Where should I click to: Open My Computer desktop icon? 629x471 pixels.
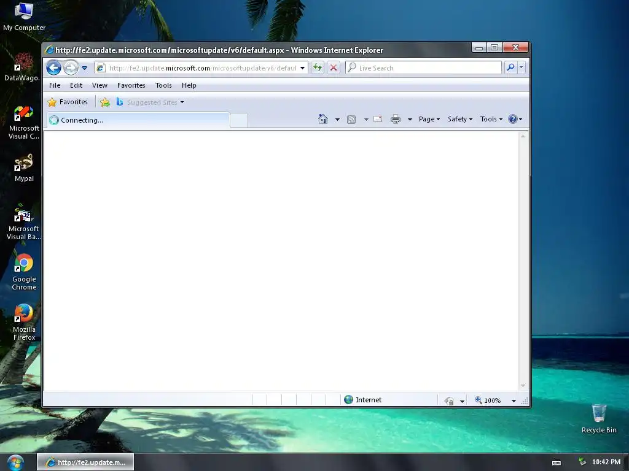coord(24,17)
